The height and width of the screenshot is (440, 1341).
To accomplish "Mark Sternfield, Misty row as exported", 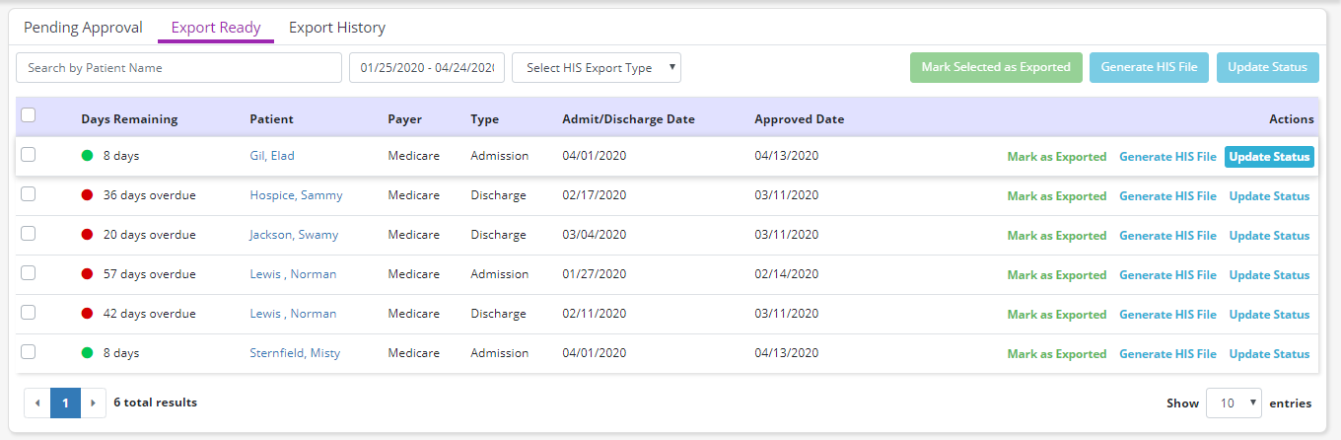I will [x=1056, y=354].
